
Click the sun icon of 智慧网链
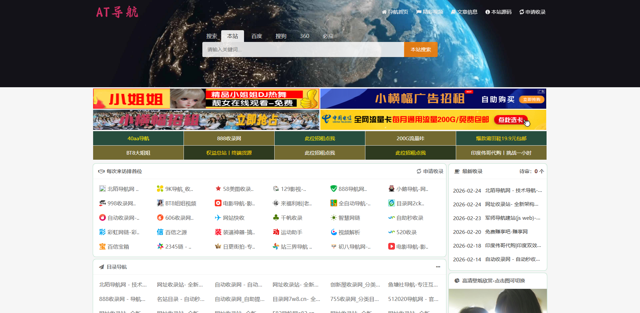(x=334, y=217)
